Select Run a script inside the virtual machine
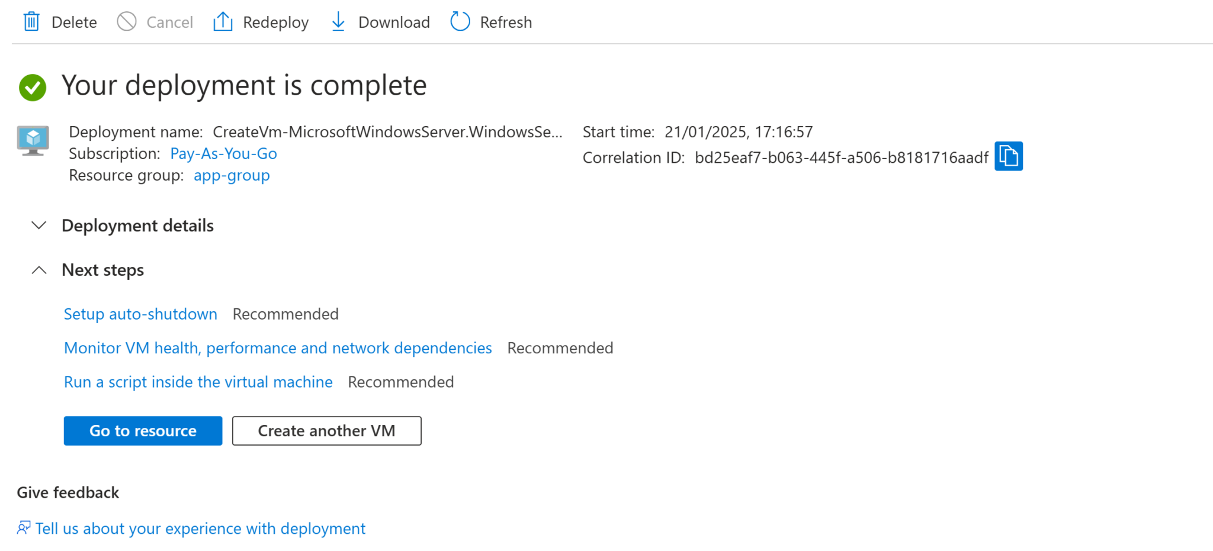 198,382
